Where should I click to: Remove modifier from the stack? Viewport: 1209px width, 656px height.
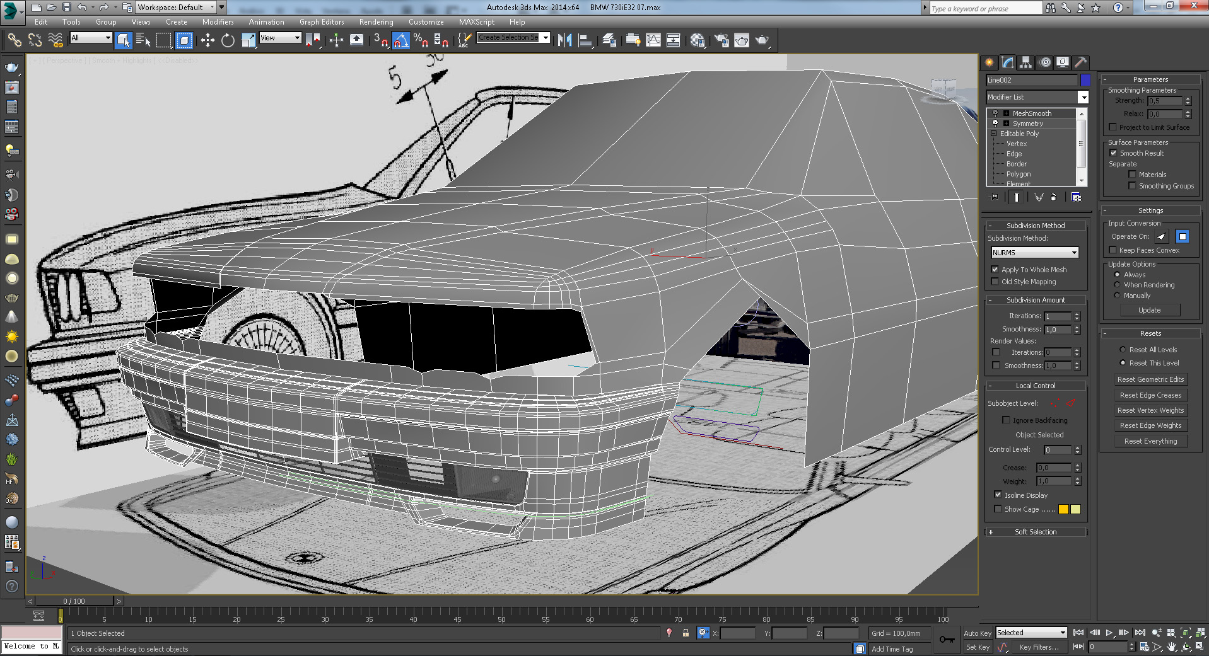point(1053,197)
